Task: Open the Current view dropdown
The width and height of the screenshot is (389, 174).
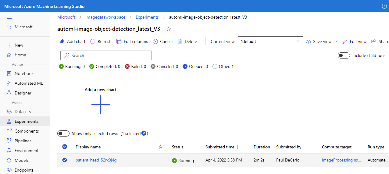Action: (x=270, y=41)
